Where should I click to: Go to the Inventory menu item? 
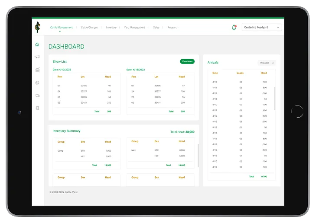click(x=111, y=28)
